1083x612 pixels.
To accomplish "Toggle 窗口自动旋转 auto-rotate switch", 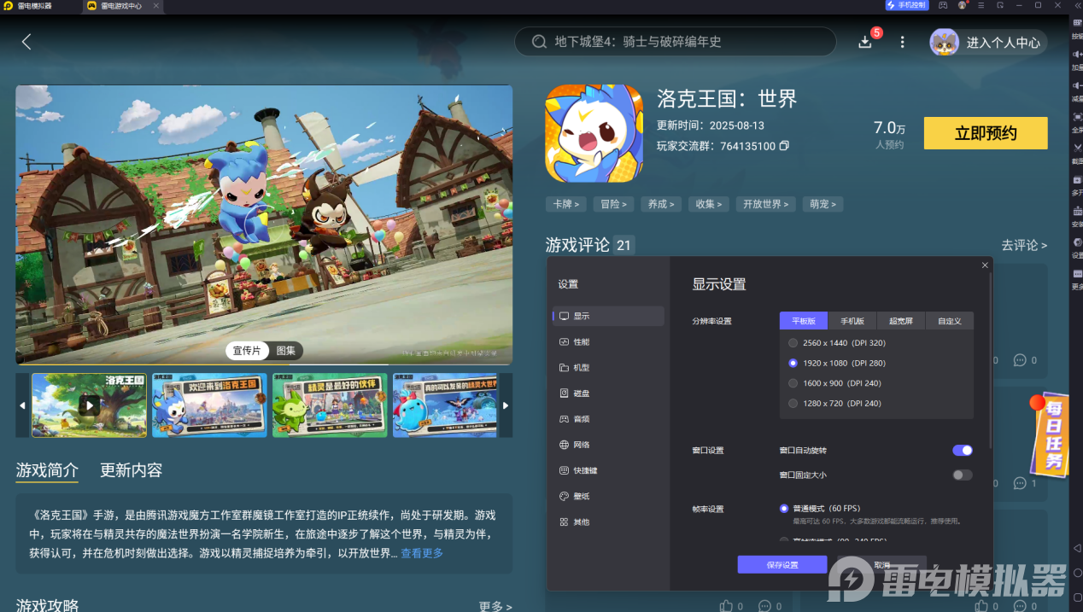I will click(963, 450).
